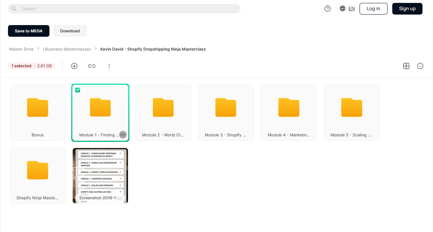
Task: Click the Shopify Ninja Maste... label
Action: coord(37,198)
